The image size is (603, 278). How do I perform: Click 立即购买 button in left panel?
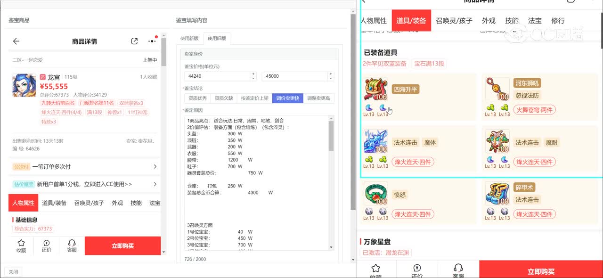tap(122, 245)
